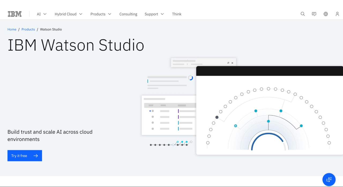Navigate to Products breadcrumb link
This screenshot has height=187, width=343.
pos(28,29)
